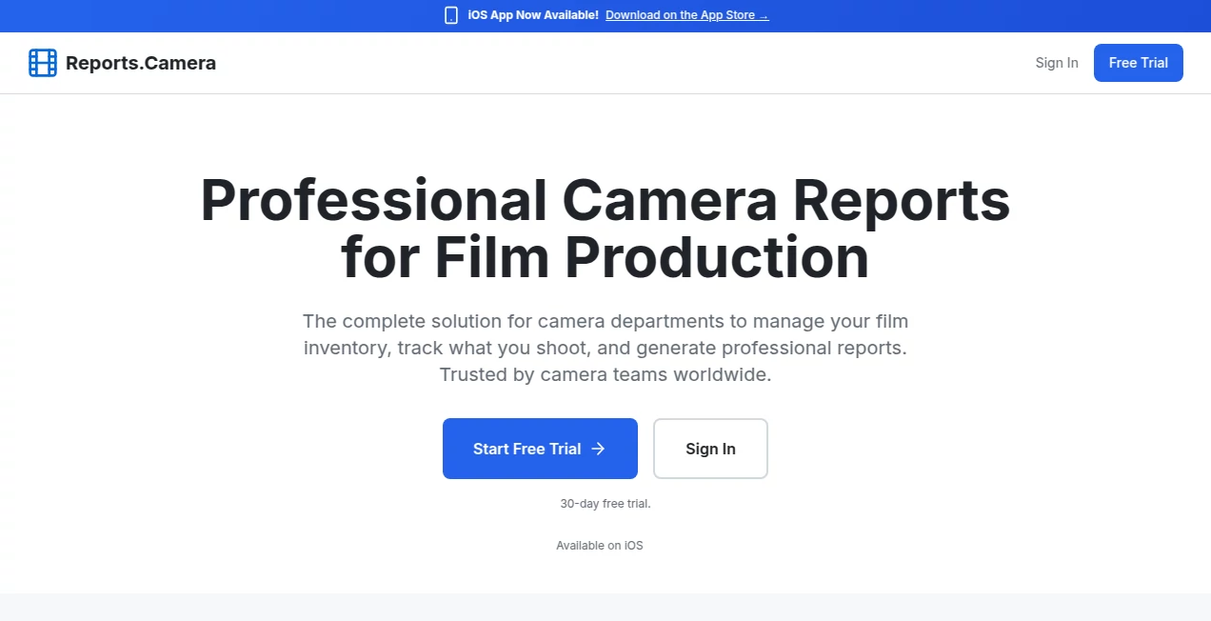The height and width of the screenshot is (621, 1211).
Task: Click the hero subtitle paragraph text
Action: coord(605,348)
